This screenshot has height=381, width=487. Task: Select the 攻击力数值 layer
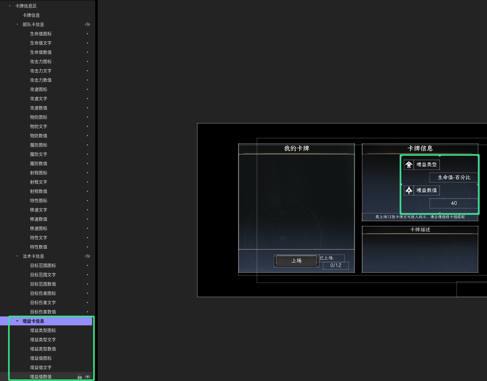pos(41,80)
